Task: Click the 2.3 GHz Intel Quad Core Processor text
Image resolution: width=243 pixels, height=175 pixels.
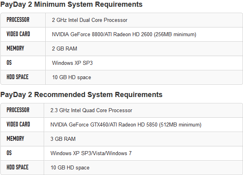Action: coord(91,110)
